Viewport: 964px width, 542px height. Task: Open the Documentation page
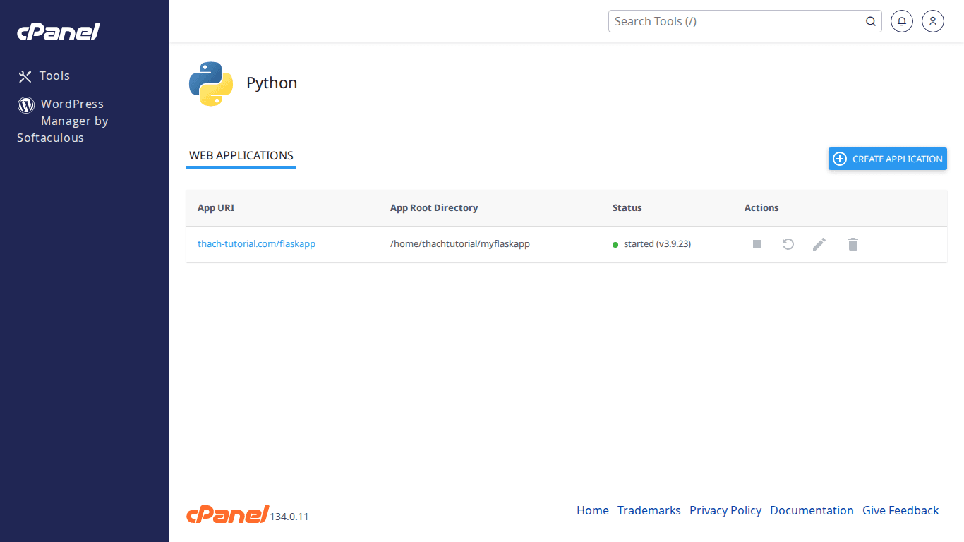[x=812, y=510]
